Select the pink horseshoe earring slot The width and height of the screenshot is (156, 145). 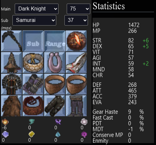(55, 63)
